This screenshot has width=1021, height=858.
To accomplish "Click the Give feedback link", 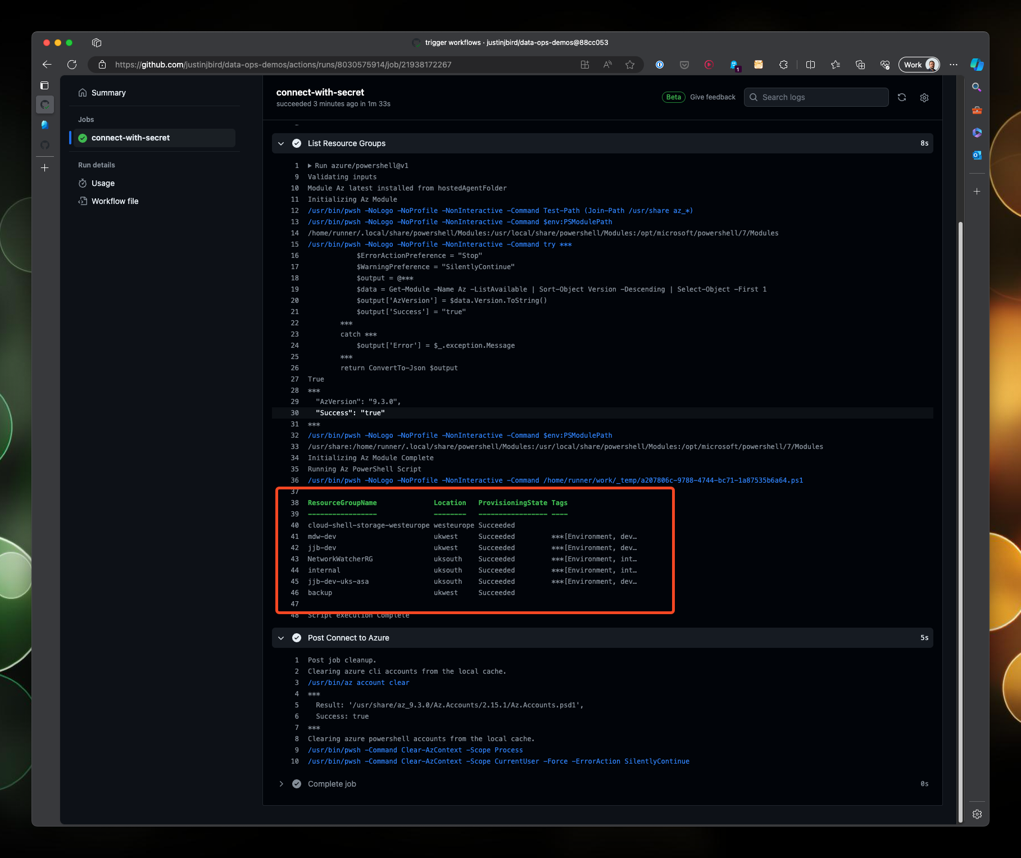I will [x=713, y=97].
